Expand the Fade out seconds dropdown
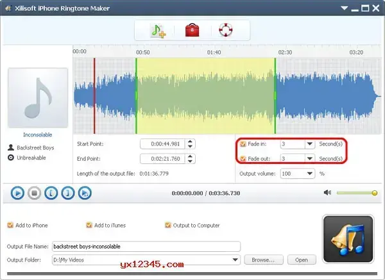 pos(310,159)
